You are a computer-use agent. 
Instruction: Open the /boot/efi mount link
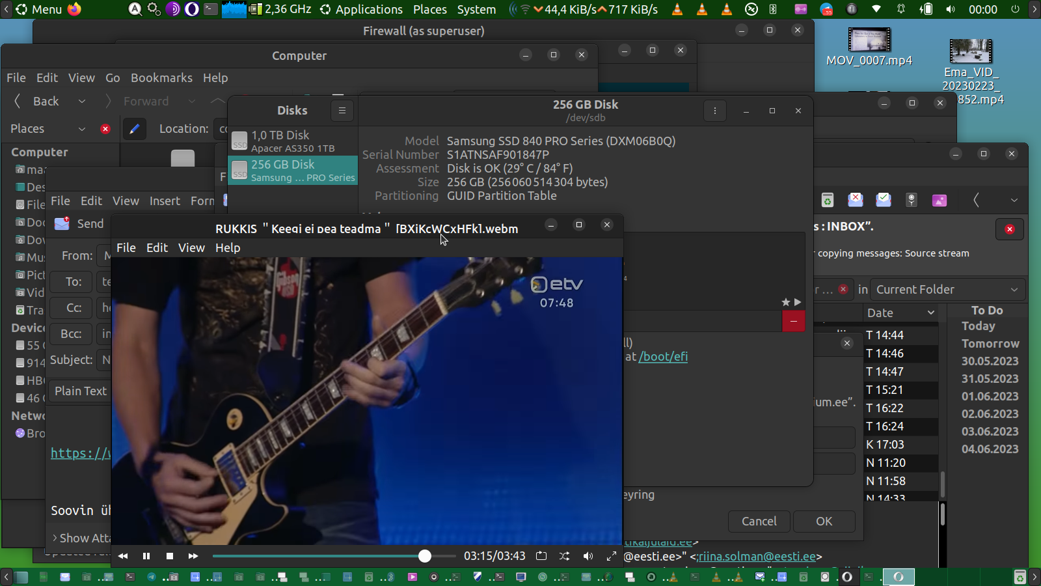[663, 357]
